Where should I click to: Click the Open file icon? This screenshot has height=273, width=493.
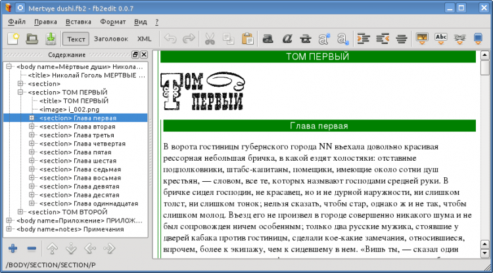[32, 39]
